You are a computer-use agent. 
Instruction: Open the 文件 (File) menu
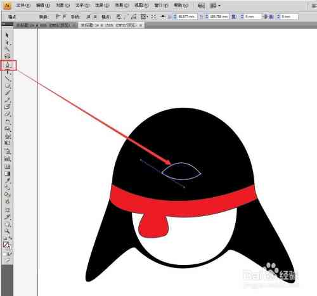click(x=23, y=6)
